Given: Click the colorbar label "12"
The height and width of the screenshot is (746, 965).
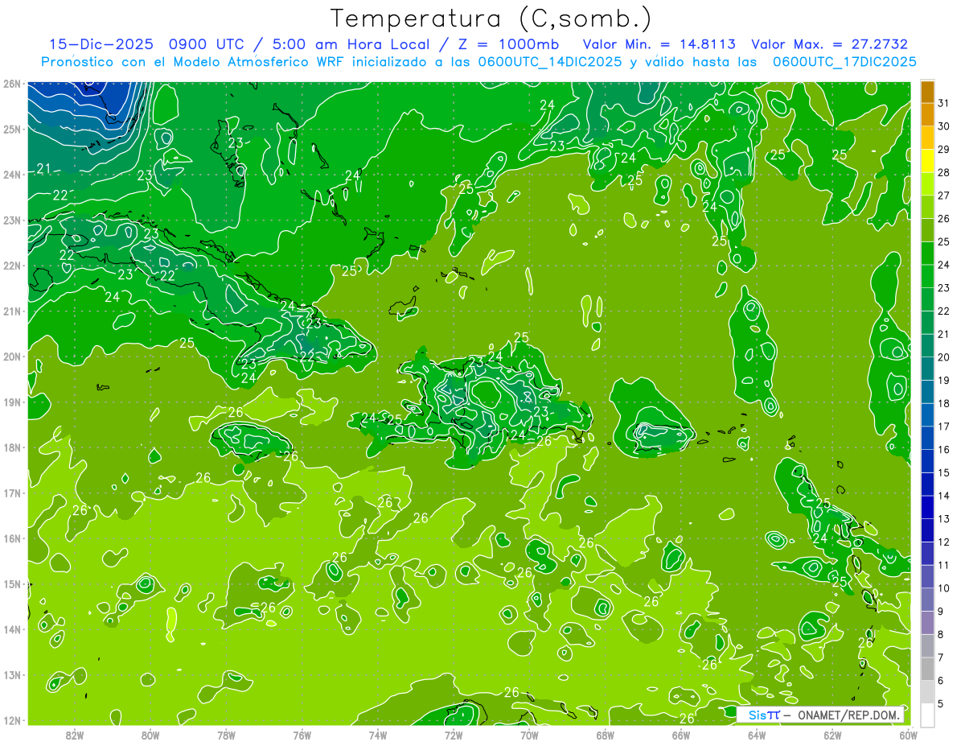Looking at the screenshot, I should [x=943, y=542].
